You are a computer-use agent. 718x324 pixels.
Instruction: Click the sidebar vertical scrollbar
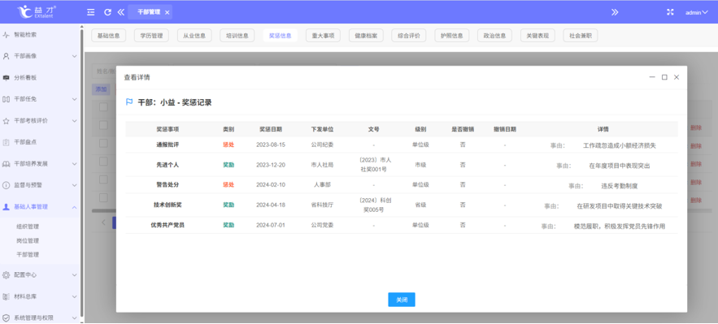click(82, 173)
